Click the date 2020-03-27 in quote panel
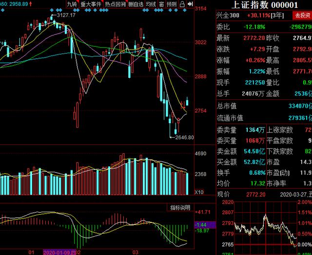The height and width of the screenshot is (255, 312). (x=293, y=194)
